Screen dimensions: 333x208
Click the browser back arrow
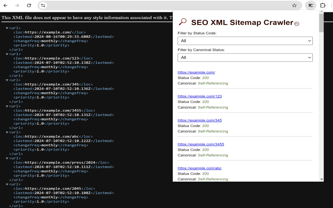coord(5,5)
